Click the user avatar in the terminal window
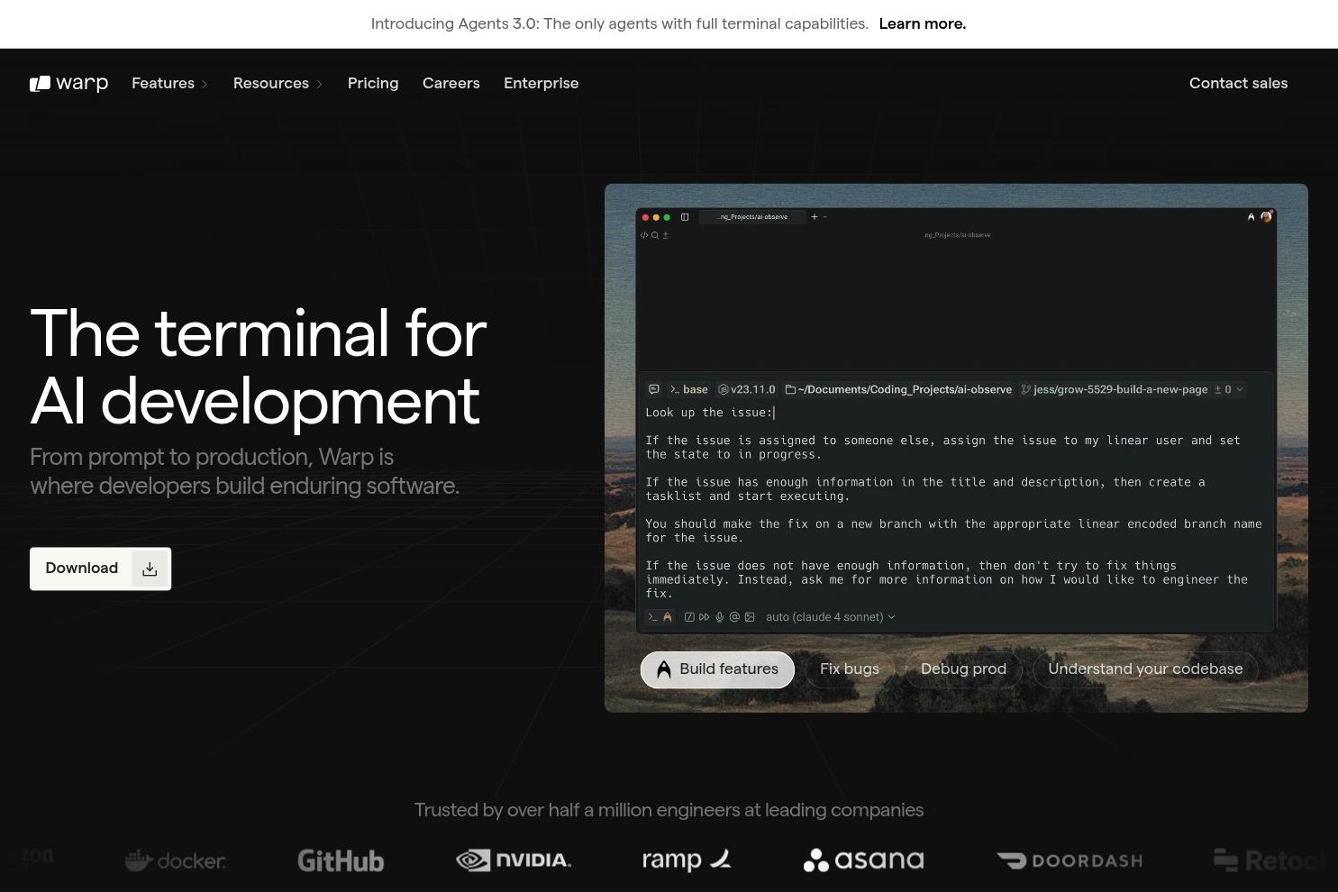 [1266, 216]
